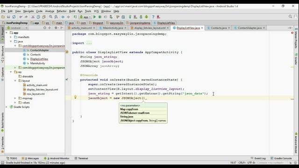This screenshot has height=168, width=299.
Task: Switch to the Contacts.java tab
Action: [219, 28]
